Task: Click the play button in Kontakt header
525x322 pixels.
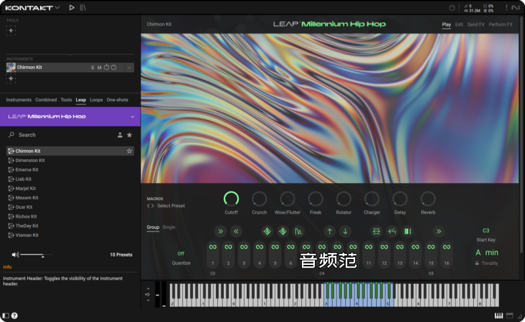Action: click(x=72, y=8)
